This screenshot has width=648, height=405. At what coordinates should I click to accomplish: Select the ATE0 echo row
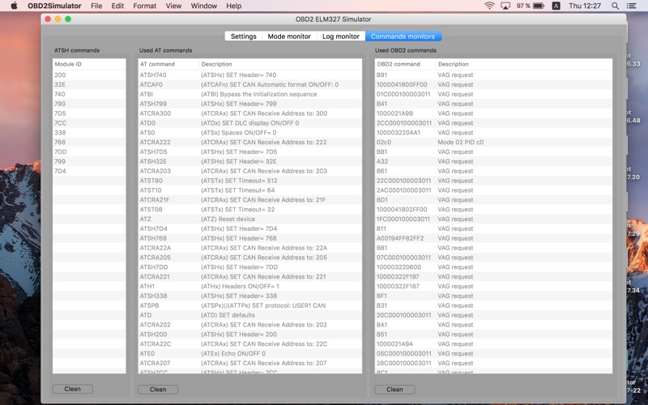pyautogui.click(x=250, y=353)
